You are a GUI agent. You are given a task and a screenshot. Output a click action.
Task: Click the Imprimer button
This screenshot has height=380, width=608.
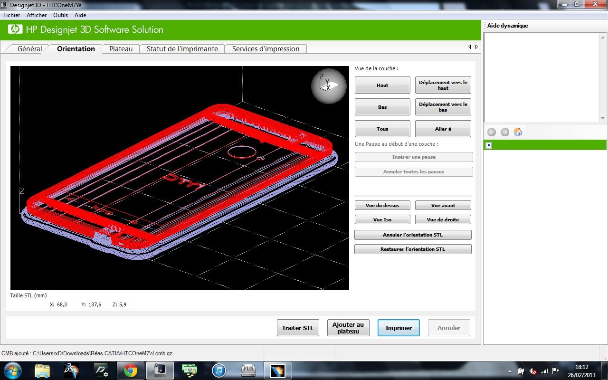coord(399,328)
